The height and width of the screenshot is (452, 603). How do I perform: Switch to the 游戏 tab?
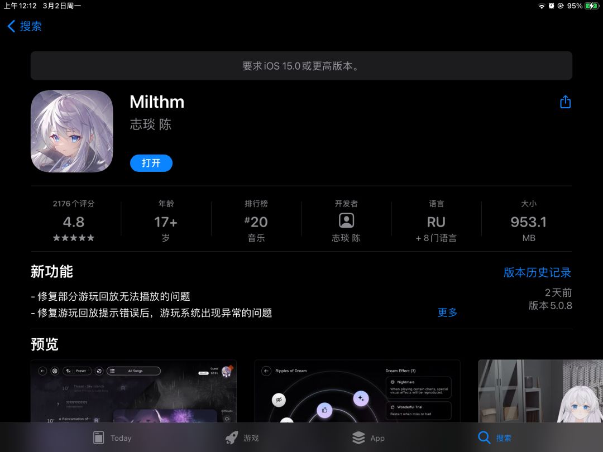(x=242, y=438)
